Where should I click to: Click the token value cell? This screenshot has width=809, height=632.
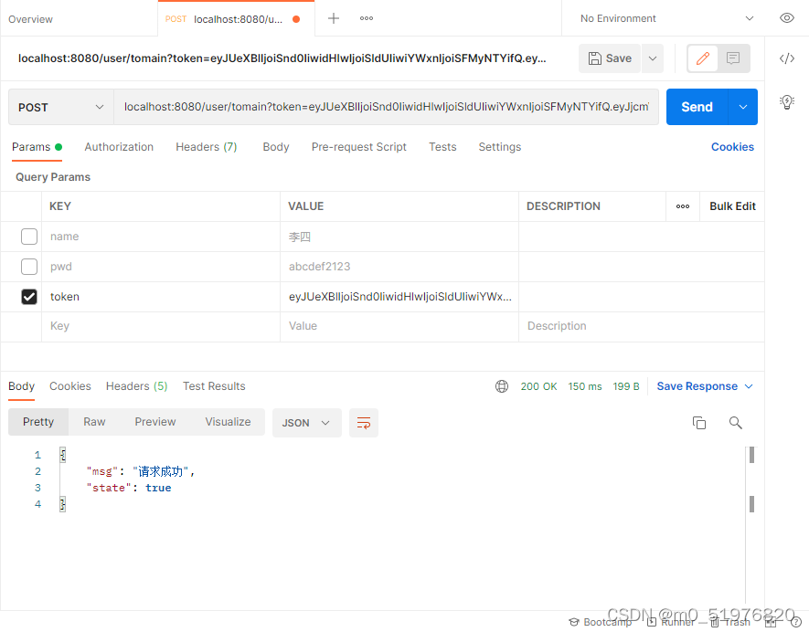click(399, 297)
